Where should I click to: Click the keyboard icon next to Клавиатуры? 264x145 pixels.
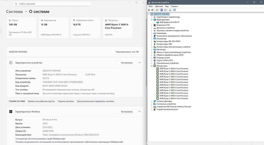tap(154, 33)
